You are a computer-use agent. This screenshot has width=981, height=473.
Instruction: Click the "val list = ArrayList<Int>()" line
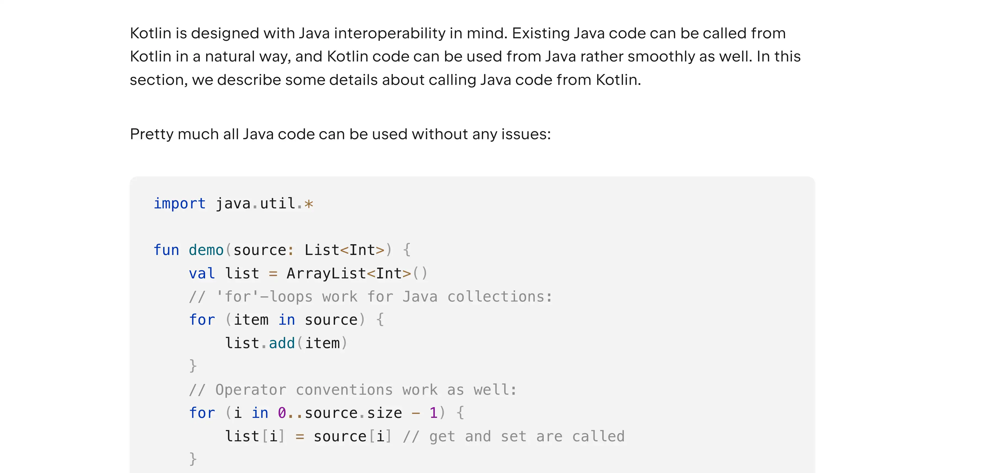click(x=309, y=273)
